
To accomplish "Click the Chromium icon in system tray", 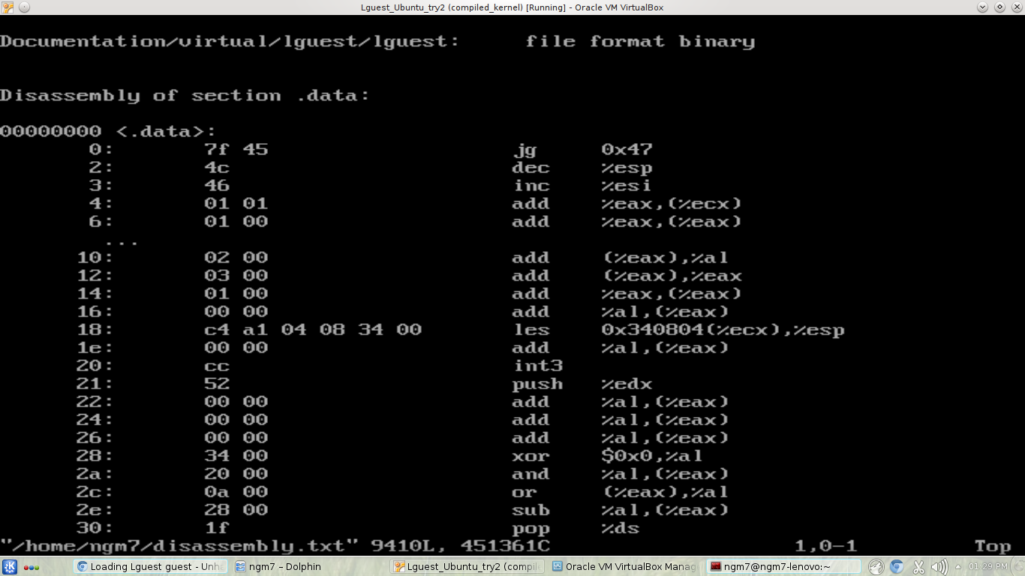I will pos(897,567).
